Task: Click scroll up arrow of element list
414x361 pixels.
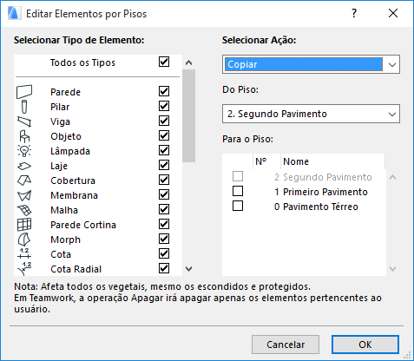Action: 188,62
